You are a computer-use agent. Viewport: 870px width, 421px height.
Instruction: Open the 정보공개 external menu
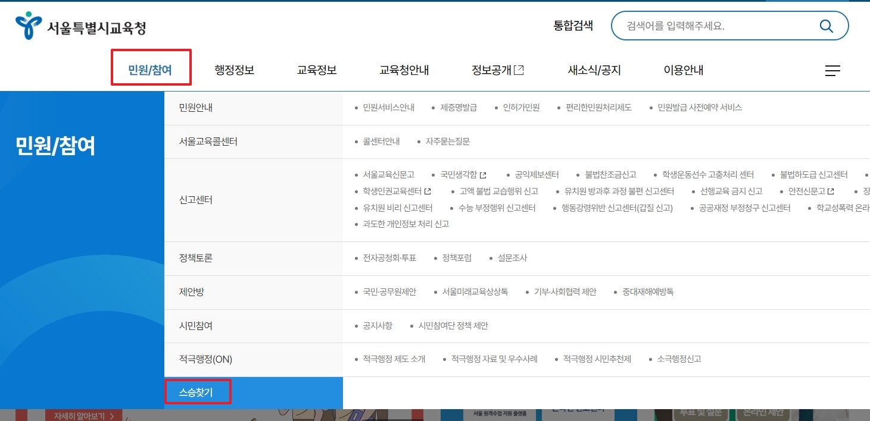[x=498, y=70]
